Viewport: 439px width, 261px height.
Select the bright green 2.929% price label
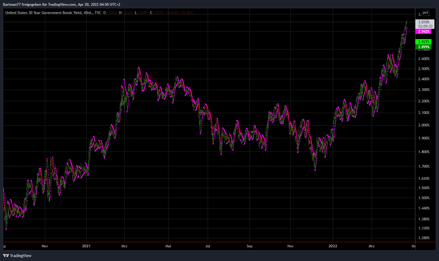(424, 42)
